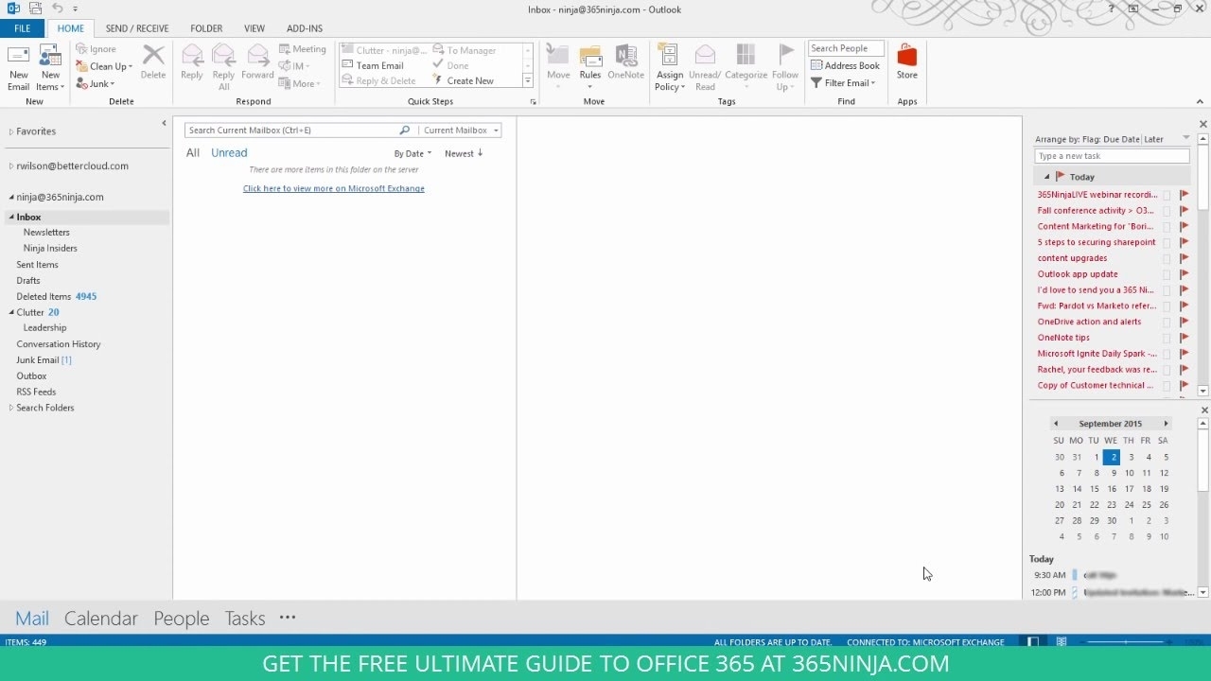Mark 'OneNote tips' task complete

1167,338
